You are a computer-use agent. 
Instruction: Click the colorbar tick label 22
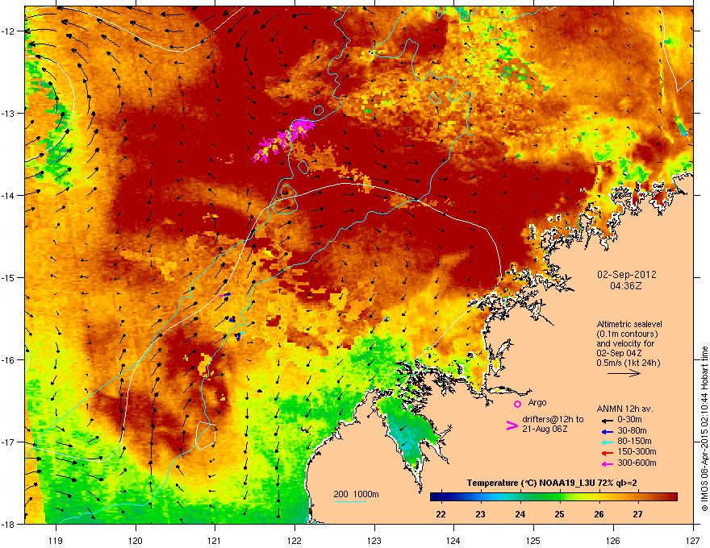click(x=441, y=514)
